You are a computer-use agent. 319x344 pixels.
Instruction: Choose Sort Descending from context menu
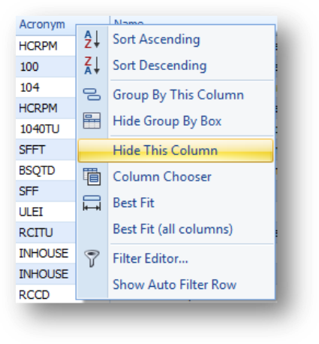click(160, 65)
